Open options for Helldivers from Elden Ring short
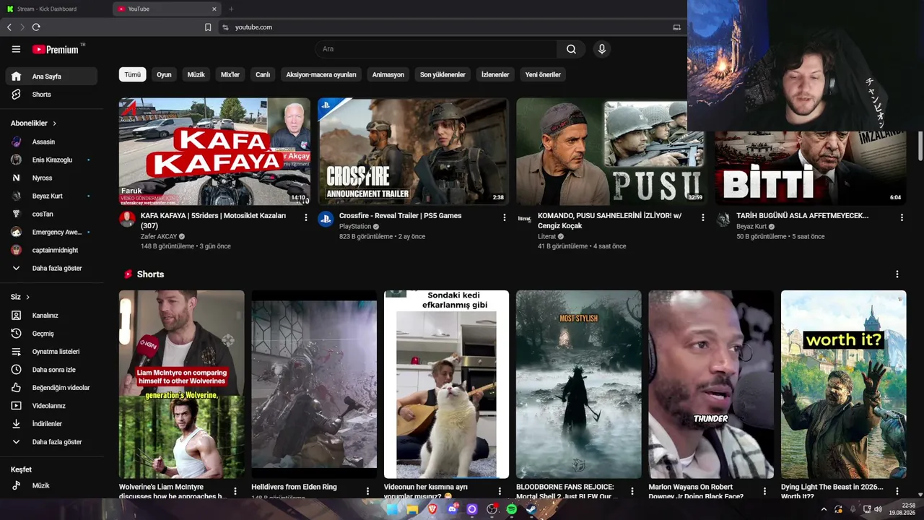The height and width of the screenshot is (520, 924). click(x=367, y=491)
